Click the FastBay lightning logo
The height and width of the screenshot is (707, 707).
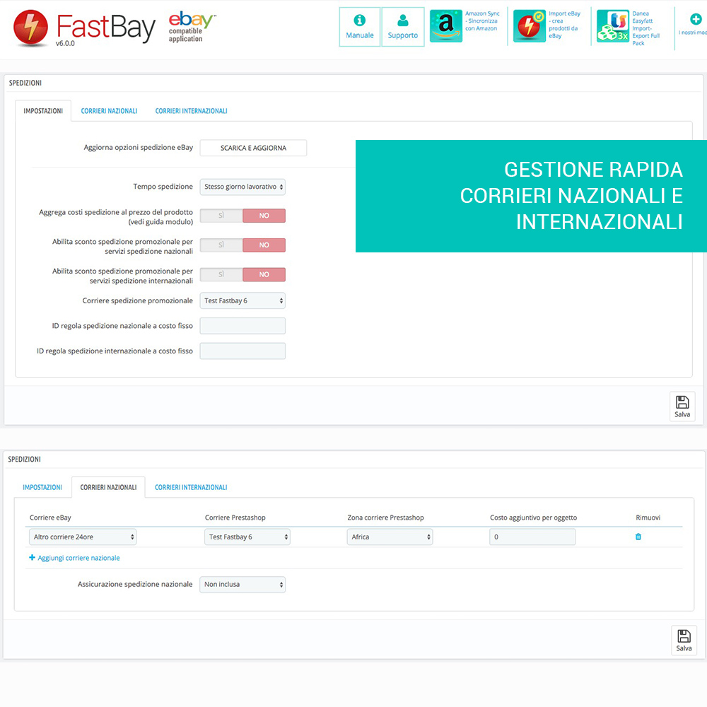30,27
